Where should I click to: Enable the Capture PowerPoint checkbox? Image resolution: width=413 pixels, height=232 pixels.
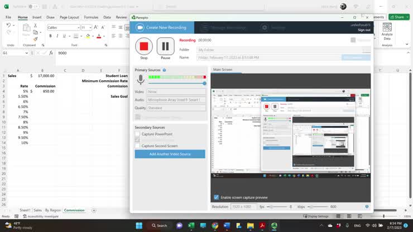(x=137, y=134)
